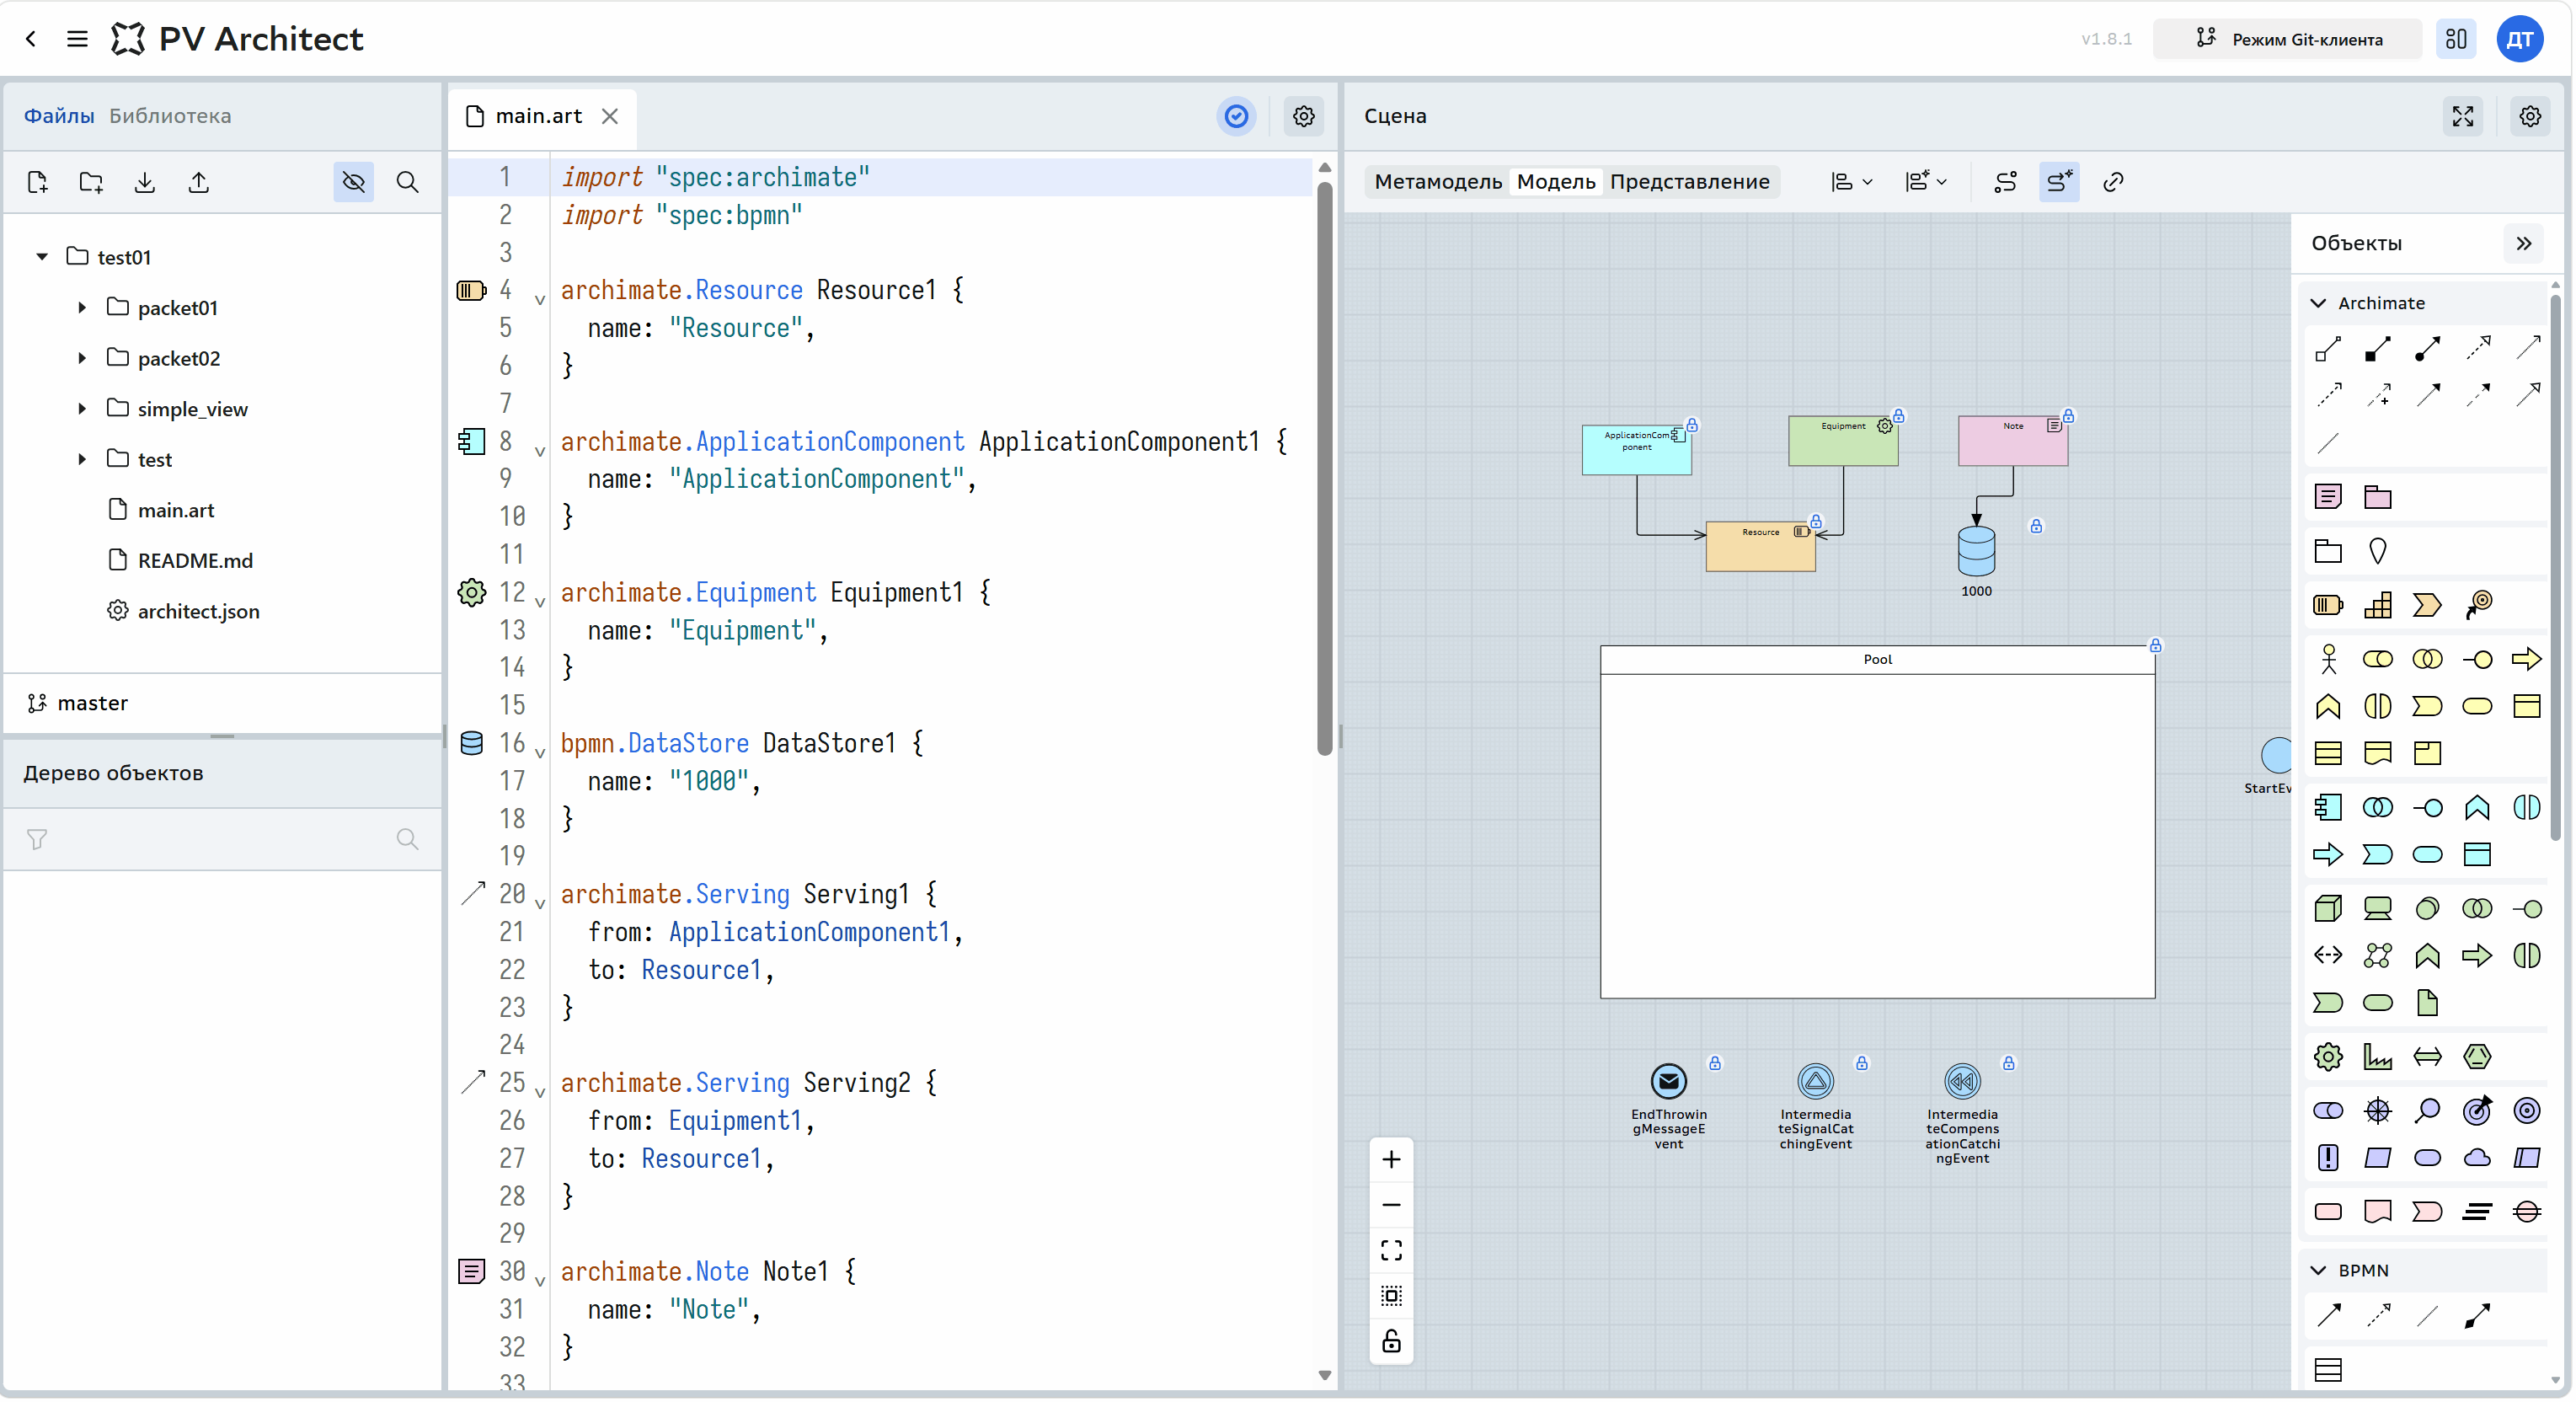Select the Resource node on the scene
2576x1402 pixels.
(x=1760, y=546)
